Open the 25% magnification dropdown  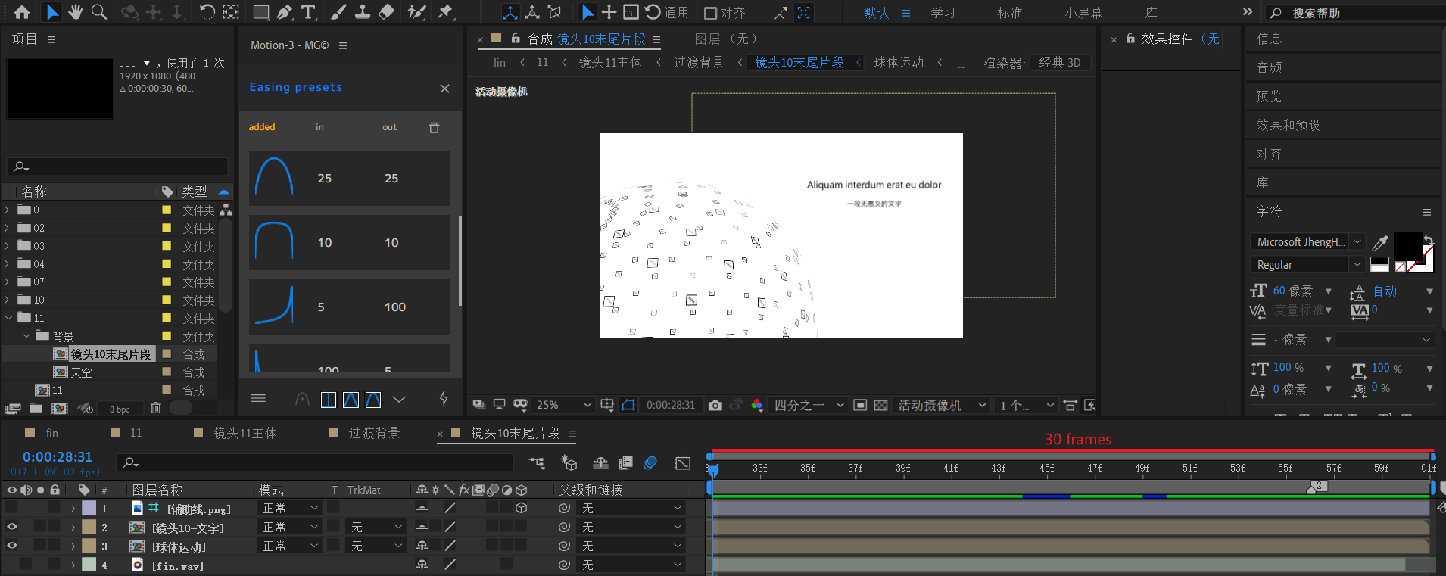click(563, 406)
